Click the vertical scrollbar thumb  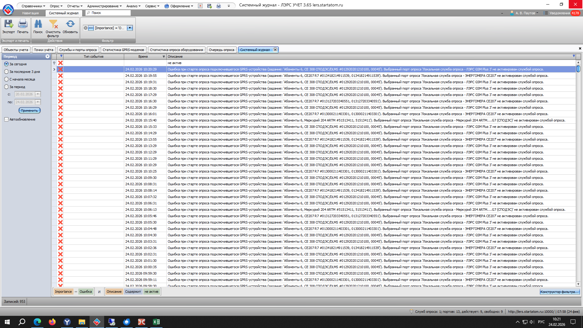coord(578,69)
